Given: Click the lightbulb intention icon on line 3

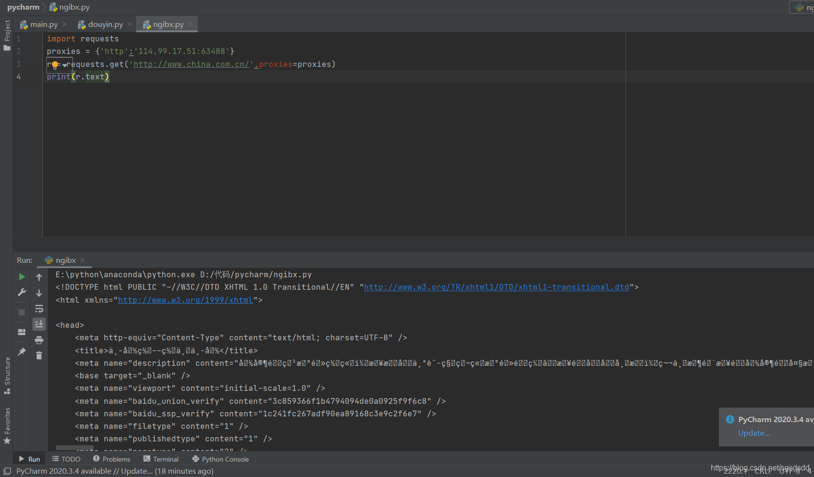Looking at the screenshot, I should tap(55, 65).
